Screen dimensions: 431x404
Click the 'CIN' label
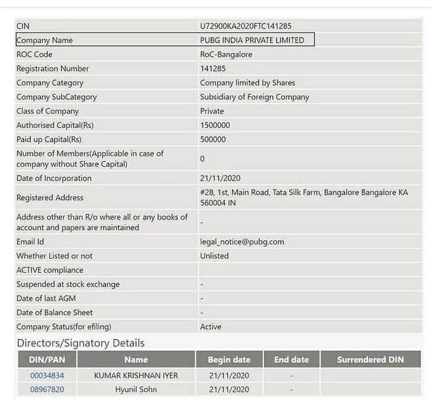coord(23,26)
